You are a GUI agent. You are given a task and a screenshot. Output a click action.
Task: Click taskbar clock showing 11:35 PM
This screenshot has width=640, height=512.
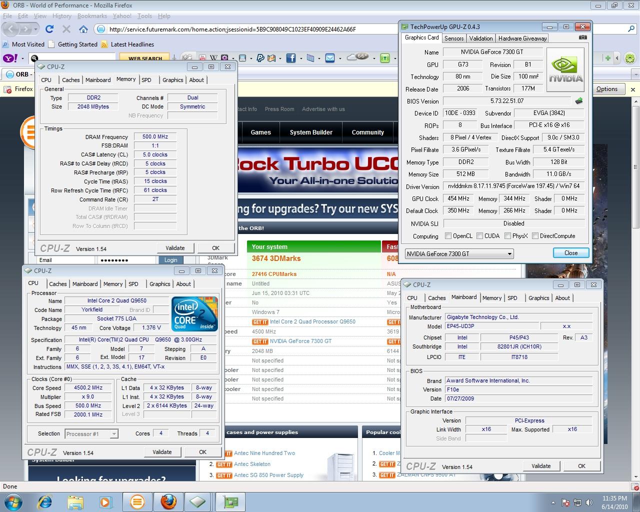coord(614,502)
